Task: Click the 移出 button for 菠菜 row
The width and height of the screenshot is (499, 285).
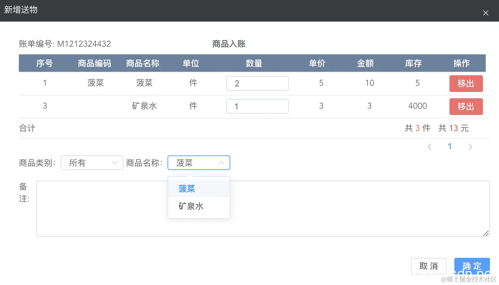Action: 466,84
